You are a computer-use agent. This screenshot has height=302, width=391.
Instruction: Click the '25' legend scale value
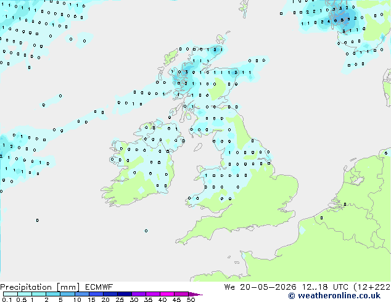click(120, 300)
